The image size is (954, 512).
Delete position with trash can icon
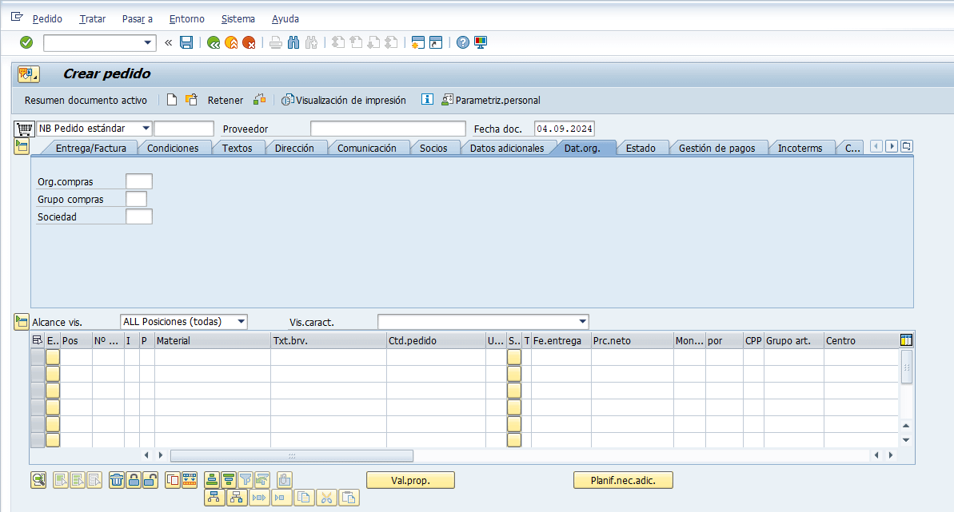click(x=117, y=480)
